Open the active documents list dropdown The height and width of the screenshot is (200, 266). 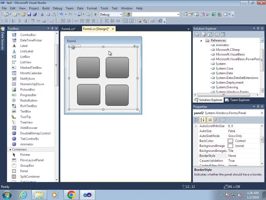188,29
